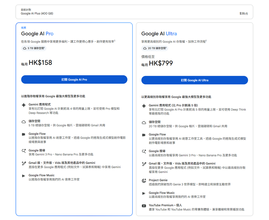Click the 訂閱 Google AI Pro button

74,80
